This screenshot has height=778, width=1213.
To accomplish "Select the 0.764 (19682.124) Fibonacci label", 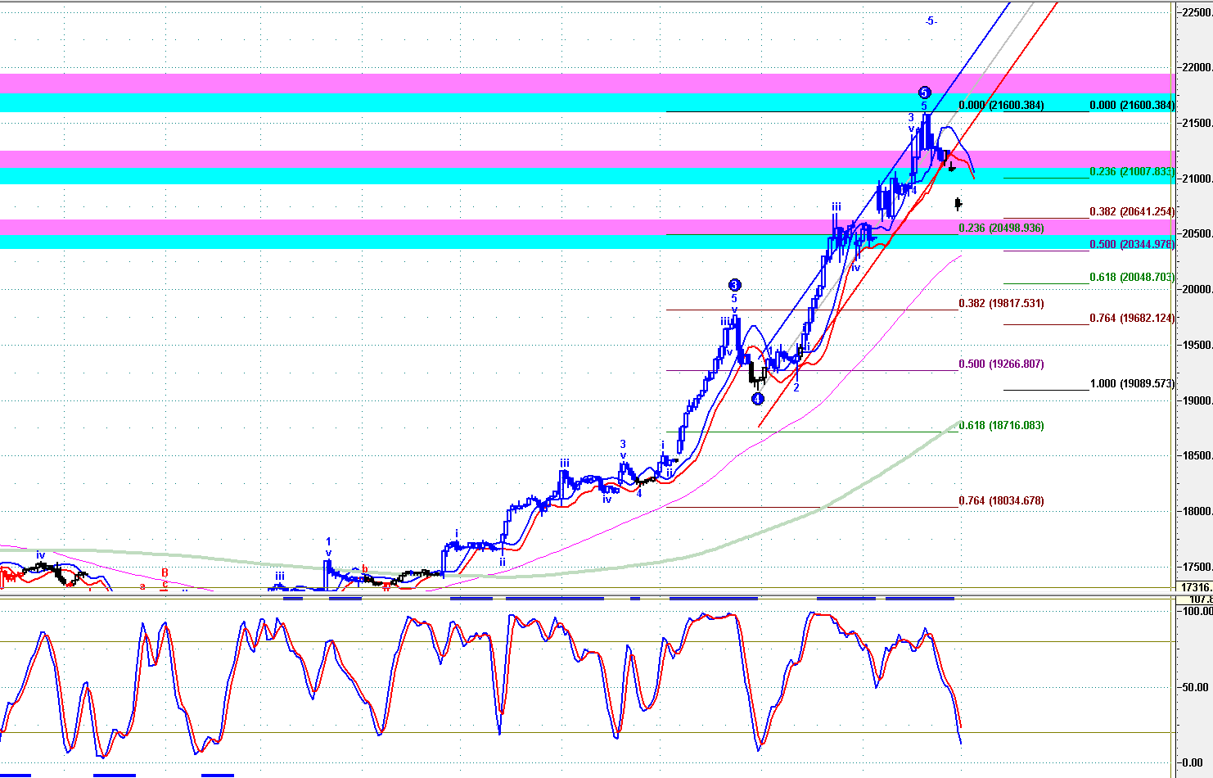I will (x=1132, y=318).
